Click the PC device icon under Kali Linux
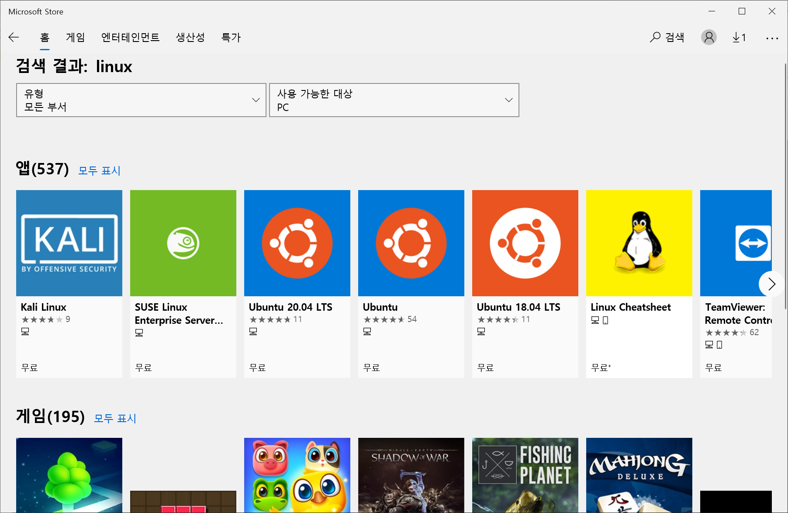788x513 pixels. point(25,332)
